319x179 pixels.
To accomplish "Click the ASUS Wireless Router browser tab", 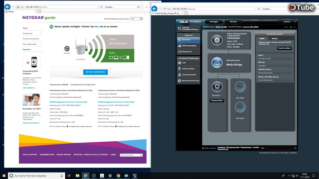I will [167, 13].
